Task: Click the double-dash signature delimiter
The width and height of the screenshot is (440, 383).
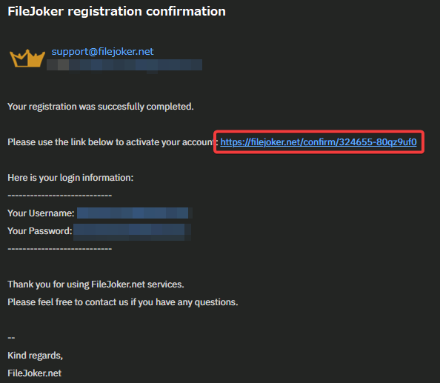Action: (x=11, y=338)
